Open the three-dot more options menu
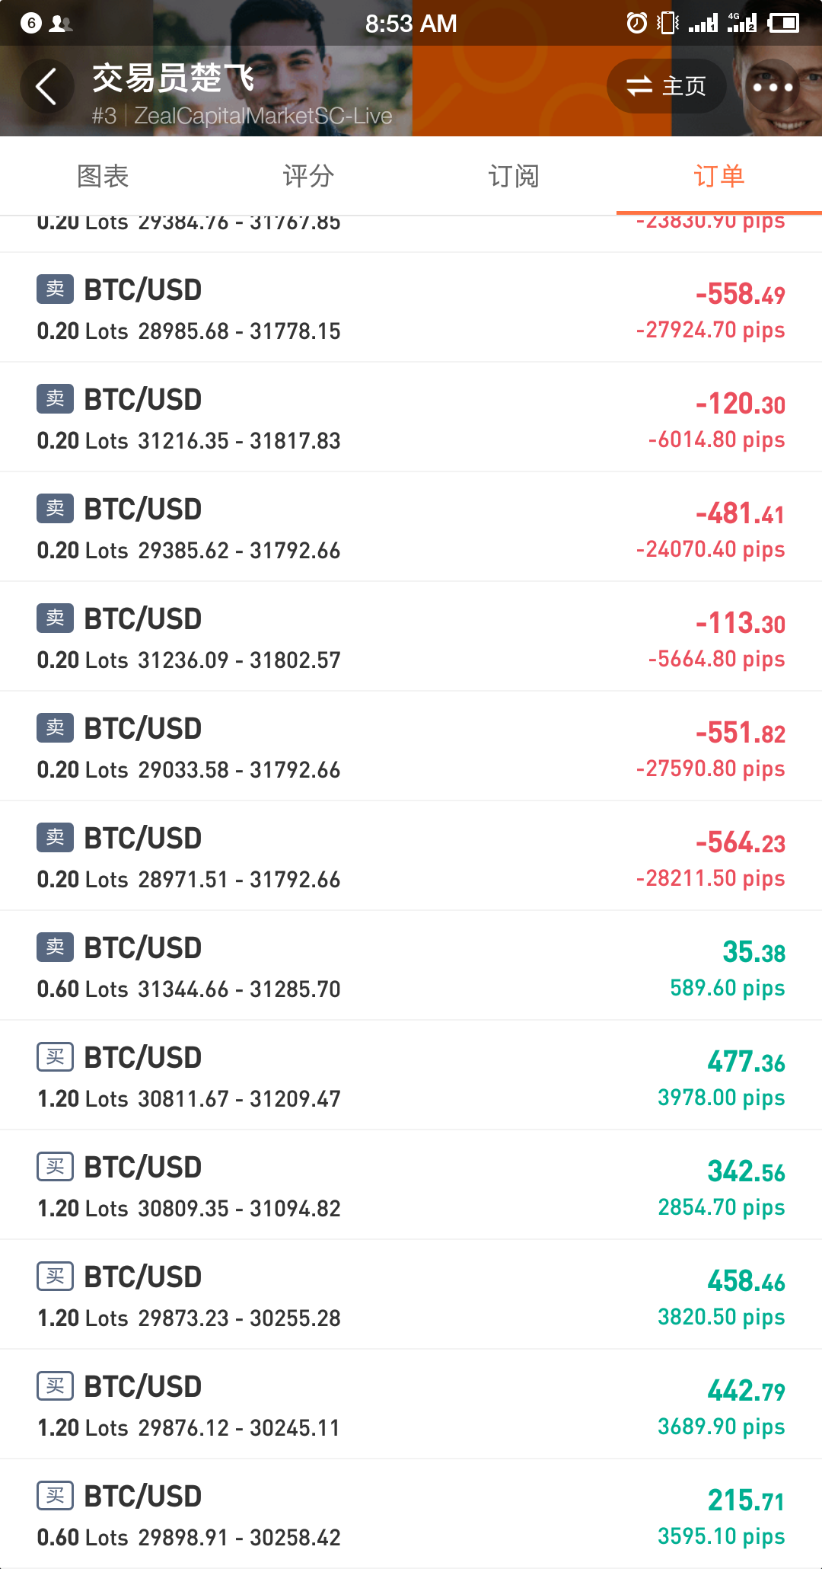The image size is (822, 1569). tap(773, 87)
